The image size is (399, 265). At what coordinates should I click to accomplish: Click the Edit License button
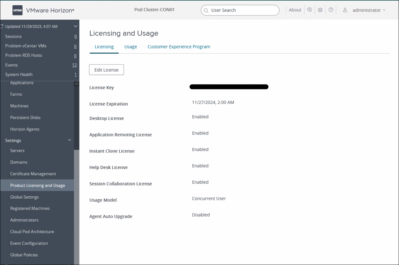point(106,69)
